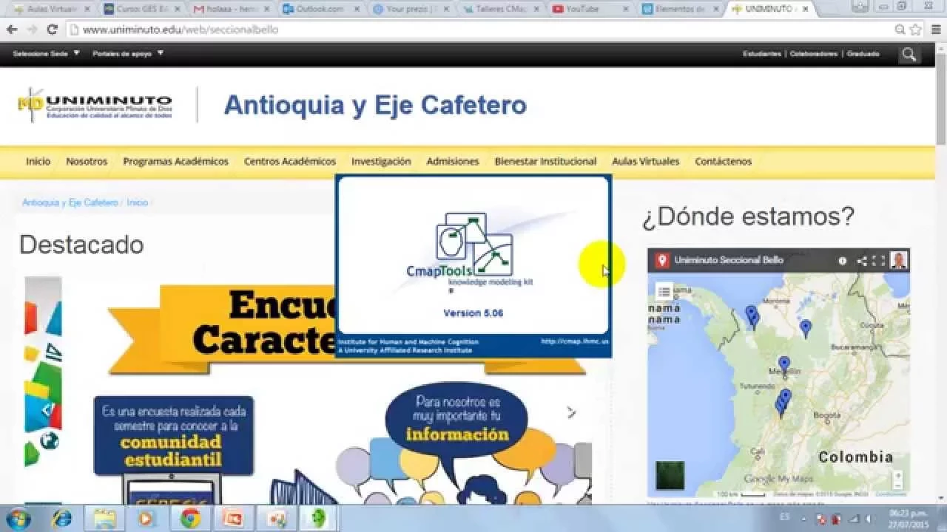
Task: Share the Uniminuto Seccional Bello map
Action: 861,261
